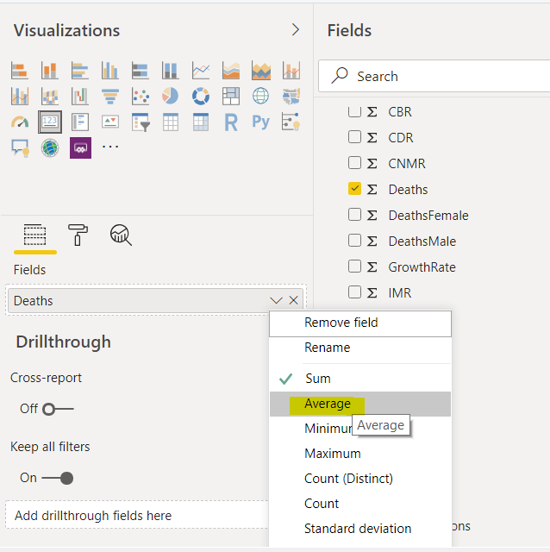Screen dimensions: 550x552
Task: Choose the Scatter chart visual
Action: (140, 97)
